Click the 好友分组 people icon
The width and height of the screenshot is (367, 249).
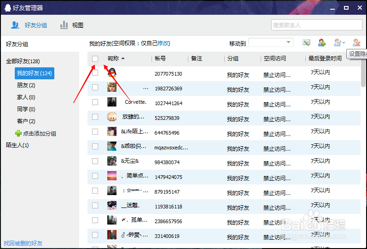click(x=15, y=25)
